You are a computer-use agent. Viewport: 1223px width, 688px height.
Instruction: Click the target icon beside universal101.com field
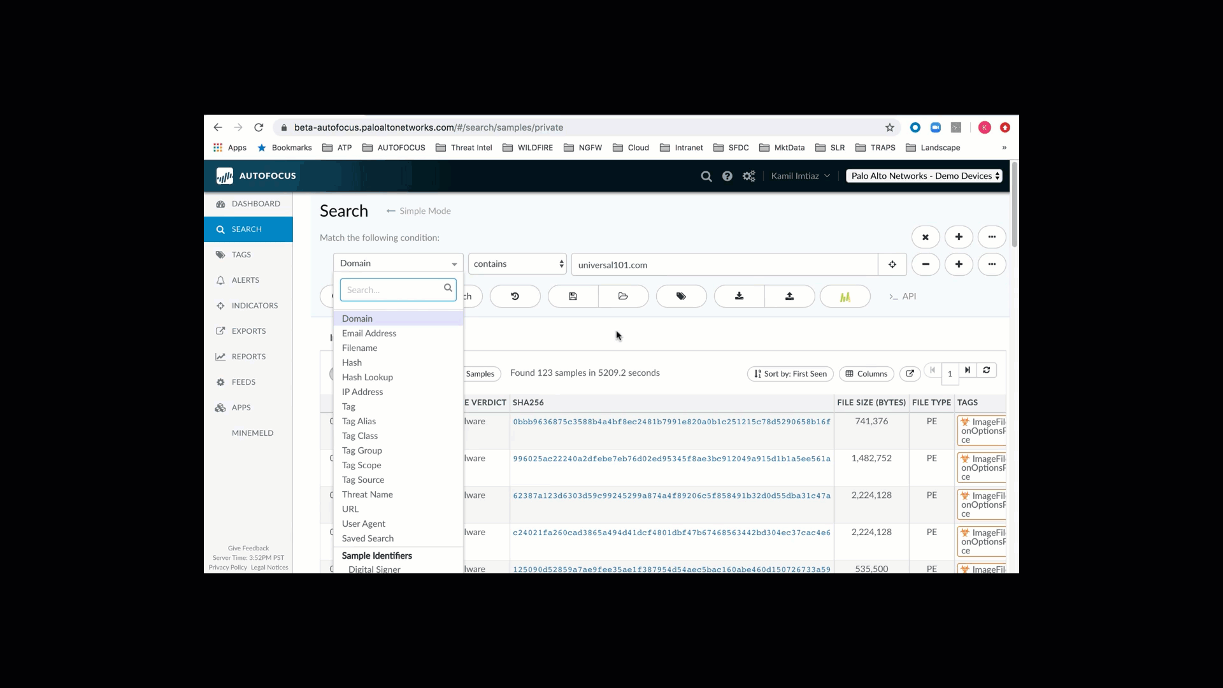pyautogui.click(x=892, y=264)
